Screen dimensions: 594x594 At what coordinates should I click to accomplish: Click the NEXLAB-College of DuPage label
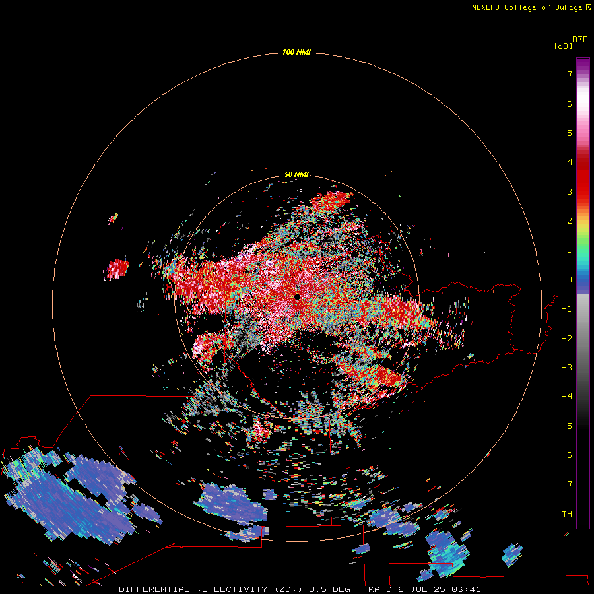[531, 7]
